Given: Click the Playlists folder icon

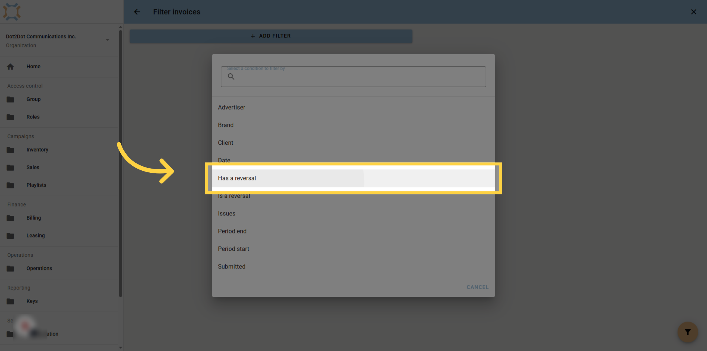Looking at the screenshot, I should [x=10, y=185].
